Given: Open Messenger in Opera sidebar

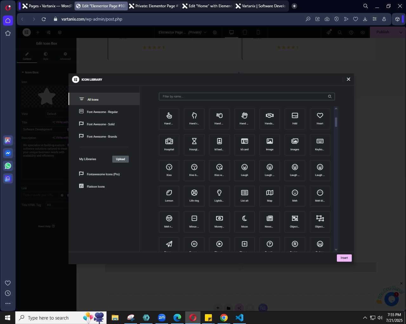Looking at the screenshot, I should pos(8,153).
